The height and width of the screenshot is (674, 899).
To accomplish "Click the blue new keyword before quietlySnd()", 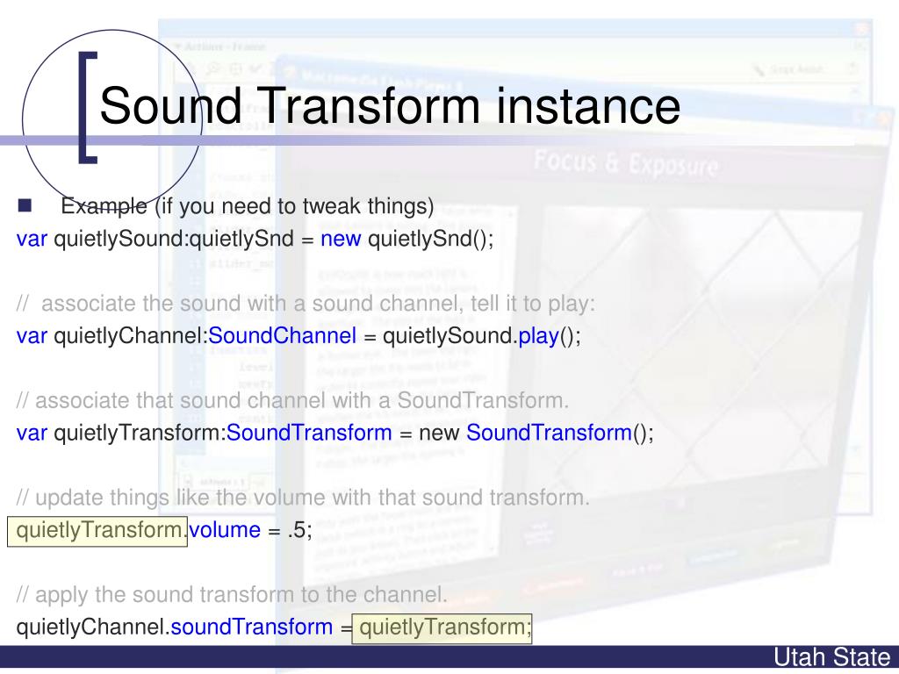I will coord(341,239).
